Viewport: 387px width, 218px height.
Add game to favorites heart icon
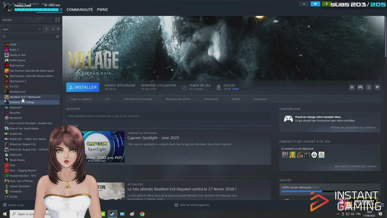pyautogui.click(x=377, y=87)
